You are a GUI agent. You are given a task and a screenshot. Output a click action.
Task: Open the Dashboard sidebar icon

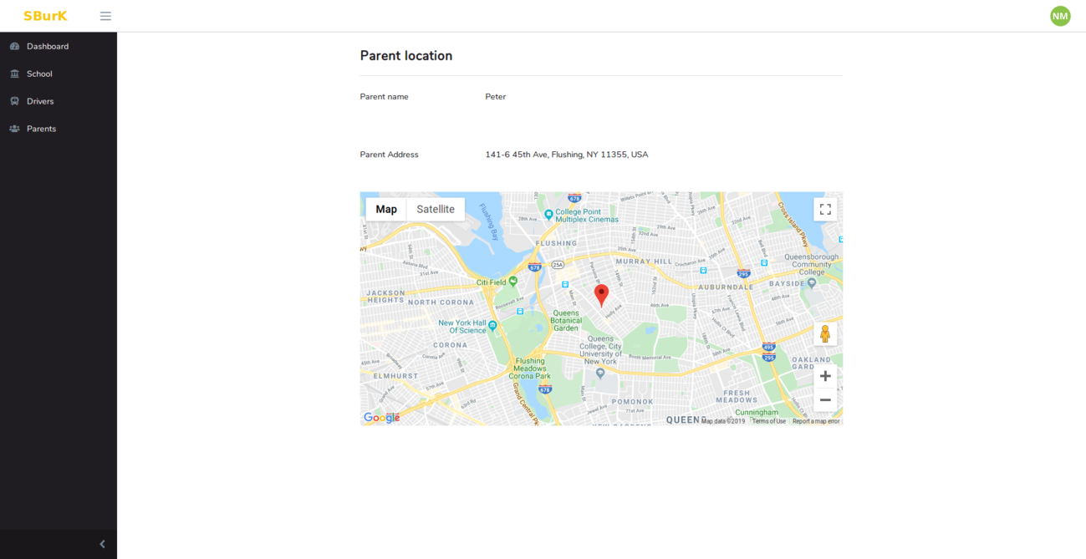coord(14,46)
